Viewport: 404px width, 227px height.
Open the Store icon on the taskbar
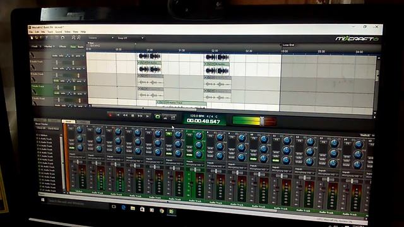pyautogui.click(x=142, y=209)
